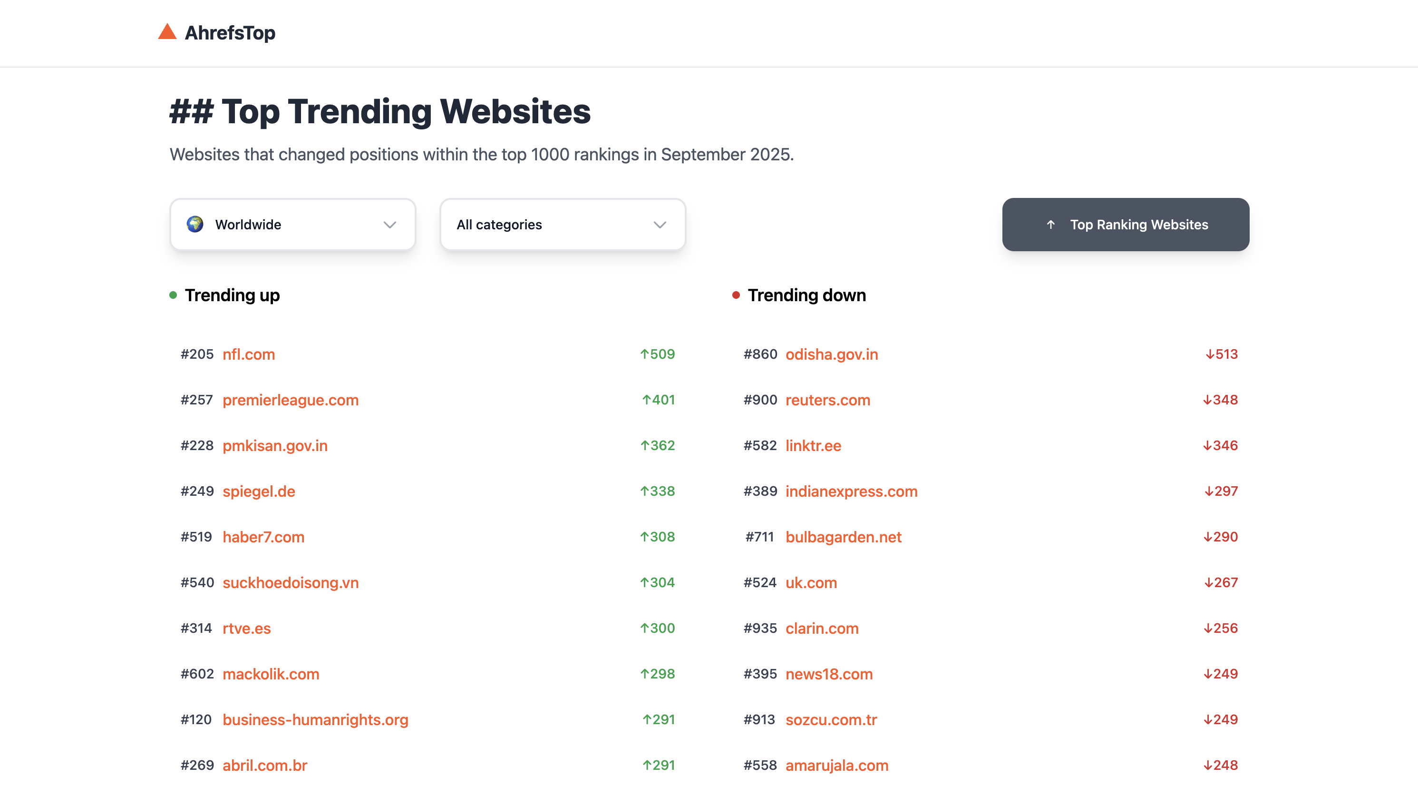This screenshot has width=1418, height=806.
Task: Click the up arrow icon on Top Ranking button
Action: 1050,224
